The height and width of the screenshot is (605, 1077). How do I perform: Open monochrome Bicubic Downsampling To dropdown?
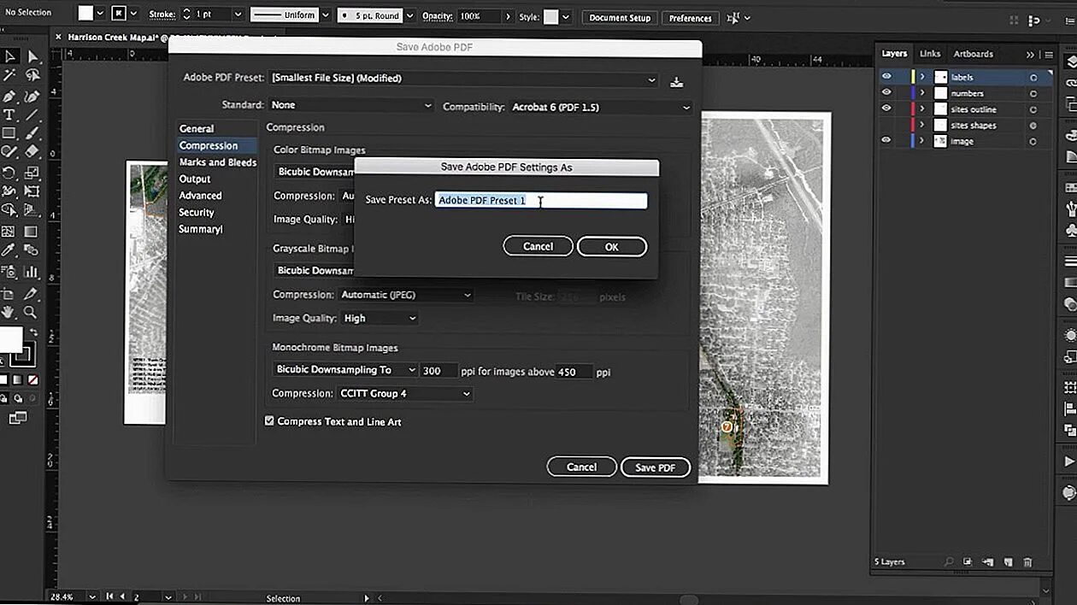click(345, 370)
